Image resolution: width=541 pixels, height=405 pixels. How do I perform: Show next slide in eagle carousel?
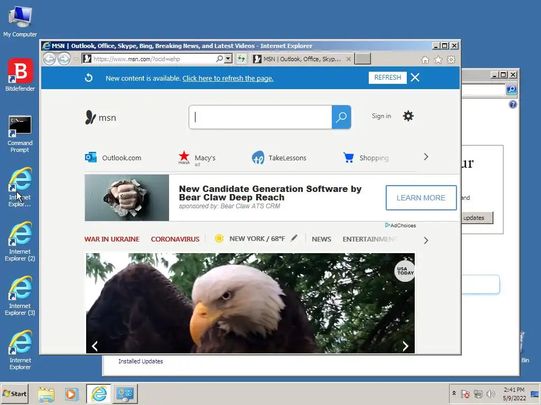[x=406, y=346]
